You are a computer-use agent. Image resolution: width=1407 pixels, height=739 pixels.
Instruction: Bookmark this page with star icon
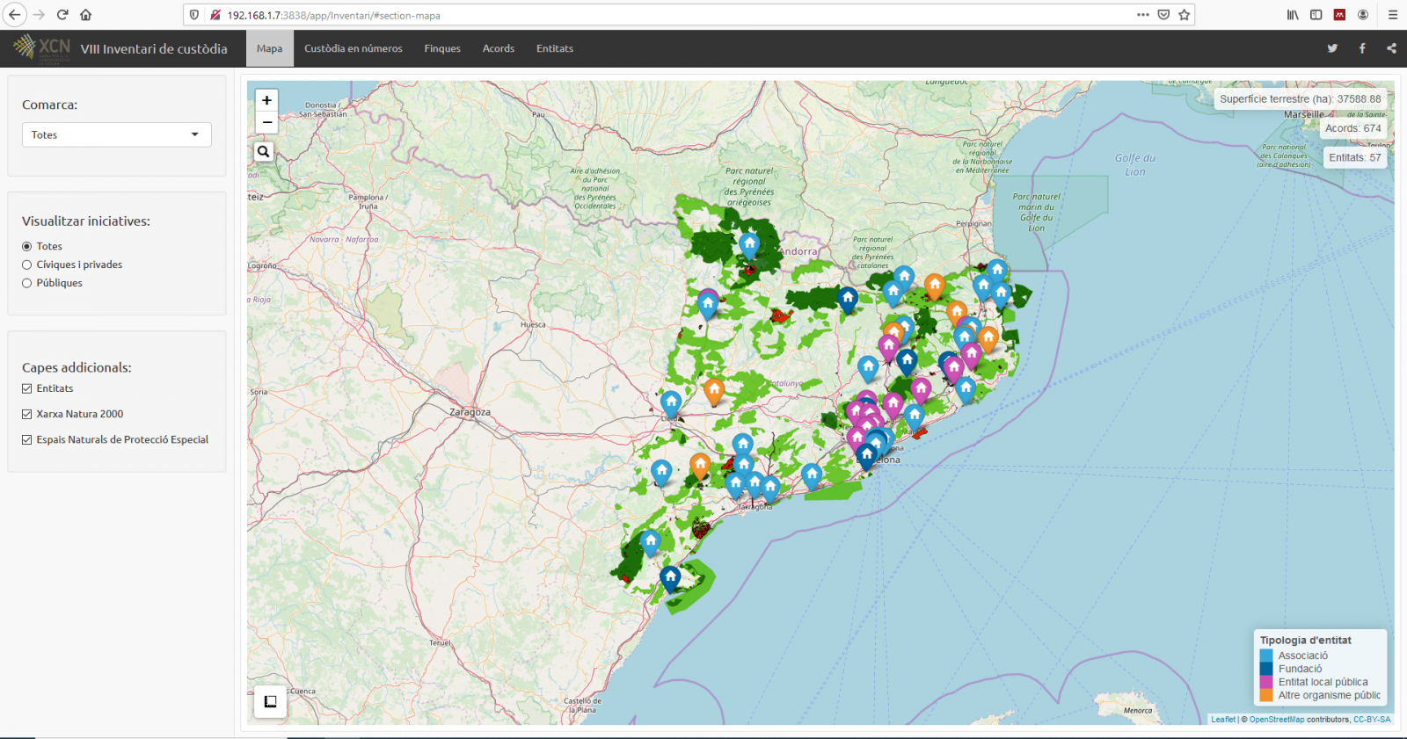[1185, 15]
